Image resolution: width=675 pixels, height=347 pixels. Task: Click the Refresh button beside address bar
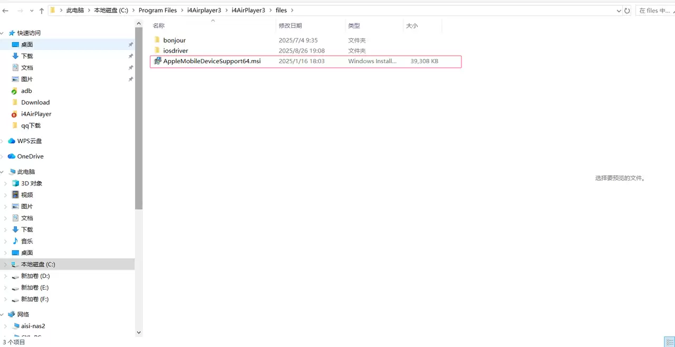coord(627,11)
